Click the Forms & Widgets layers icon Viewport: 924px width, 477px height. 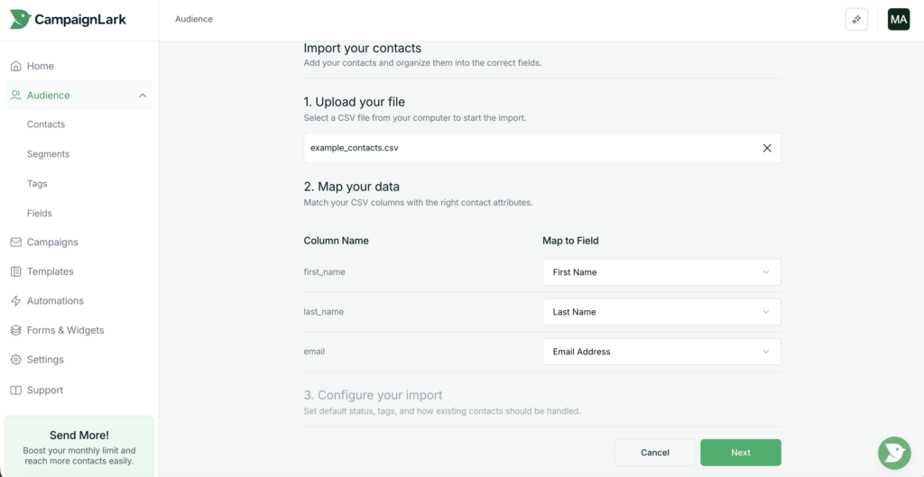(x=16, y=330)
